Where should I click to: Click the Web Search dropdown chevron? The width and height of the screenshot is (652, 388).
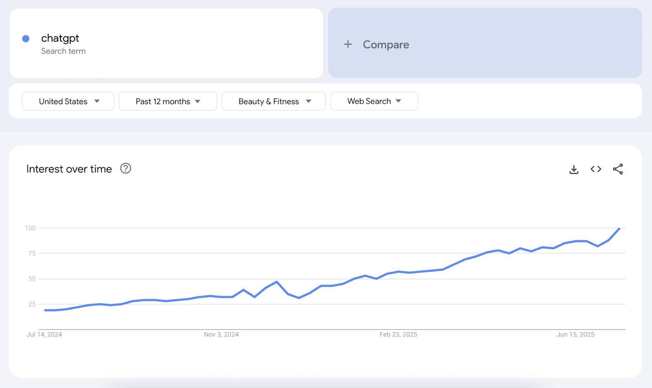[x=399, y=101]
